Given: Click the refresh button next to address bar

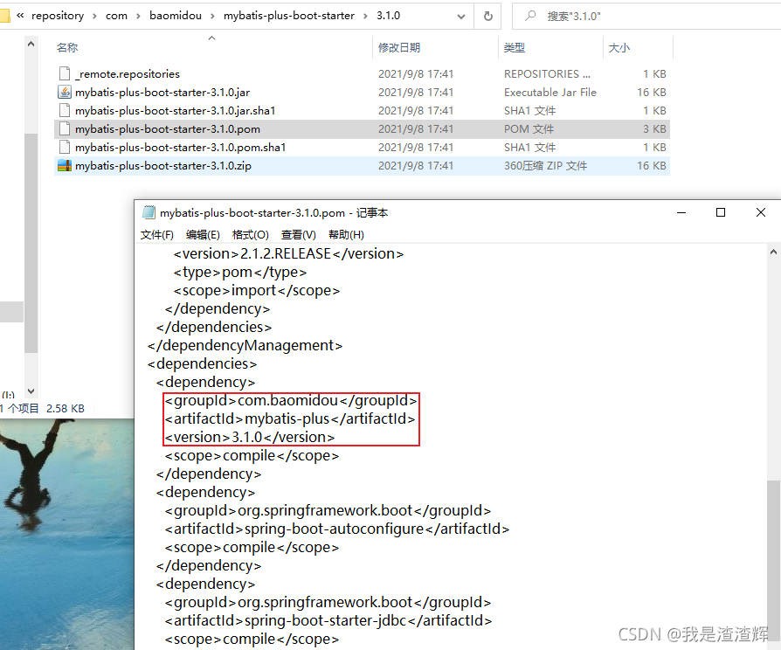Looking at the screenshot, I should [x=488, y=16].
